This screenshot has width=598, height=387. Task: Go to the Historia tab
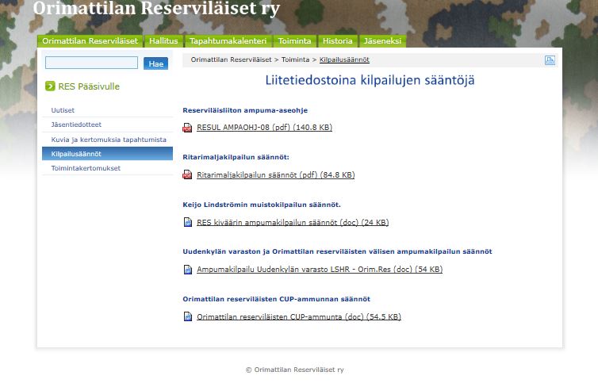click(x=338, y=41)
